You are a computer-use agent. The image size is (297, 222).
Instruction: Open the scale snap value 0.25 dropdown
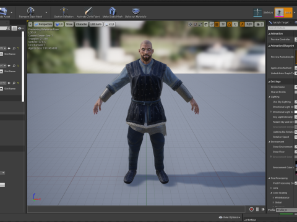[249, 25]
